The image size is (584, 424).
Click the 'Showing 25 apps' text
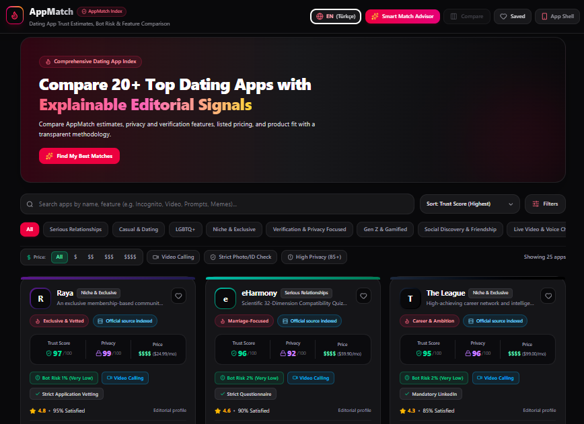pyautogui.click(x=544, y=257)
